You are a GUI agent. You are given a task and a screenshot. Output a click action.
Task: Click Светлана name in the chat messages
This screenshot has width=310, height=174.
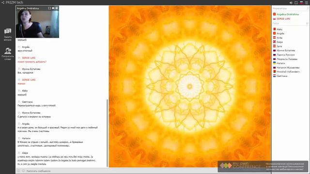click(27, 102)
